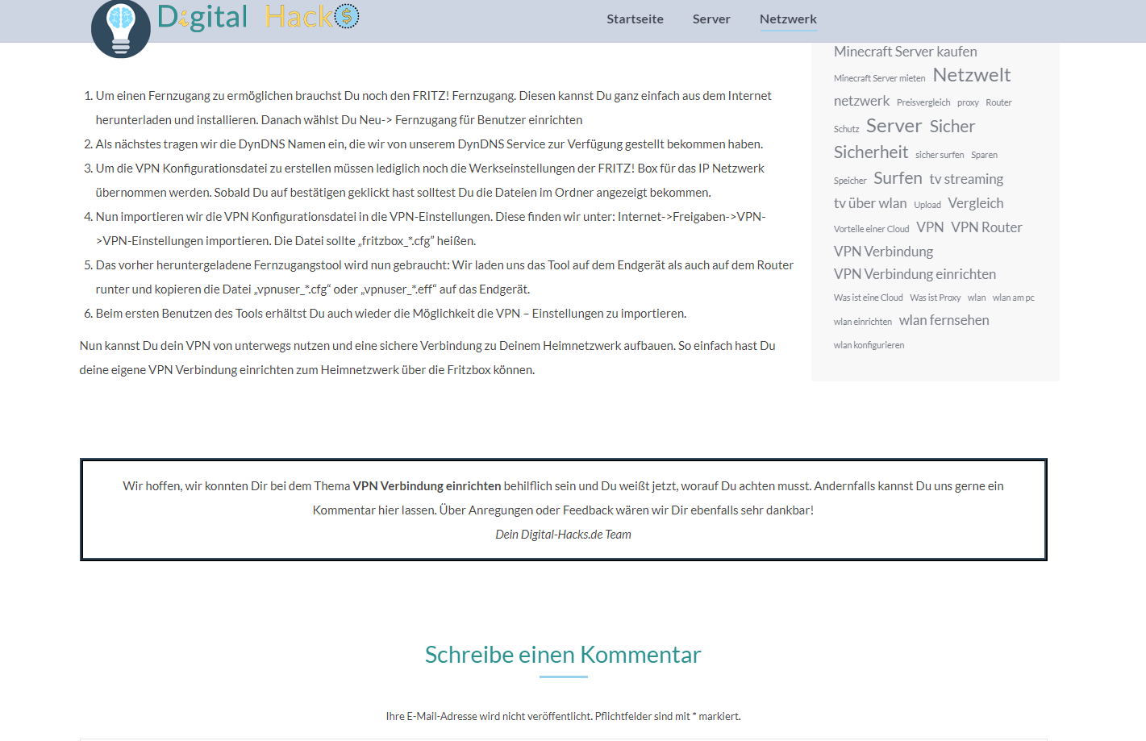Select the large 'Netzwelt' tag
The height and width of the screenshot is (741, 1146).
click(x=972, y=75)
